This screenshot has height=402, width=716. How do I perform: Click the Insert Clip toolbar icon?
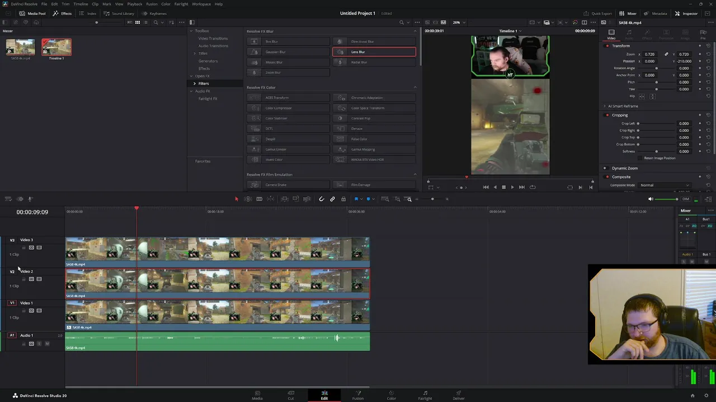coord(285,199)
